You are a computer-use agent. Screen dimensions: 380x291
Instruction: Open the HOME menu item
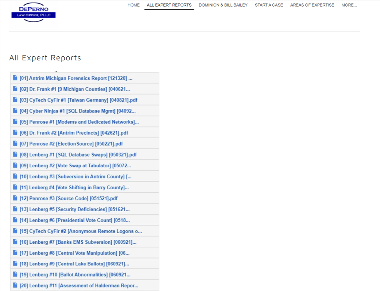point(133,5)
